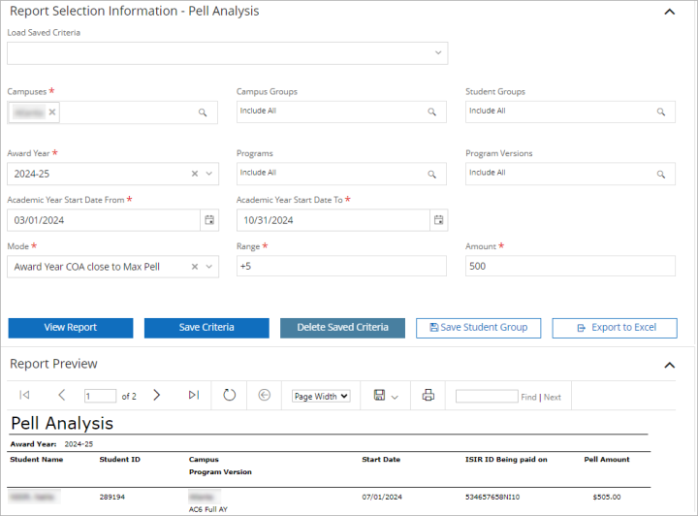The image size is (698, 516).
Task: Click Save Student Group button
Action: [x=479, y=328]
